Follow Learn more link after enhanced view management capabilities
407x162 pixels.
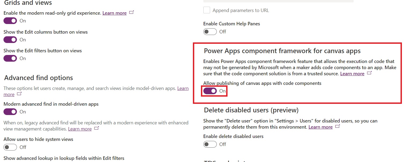pyautogui.click(x=80, y=129)
